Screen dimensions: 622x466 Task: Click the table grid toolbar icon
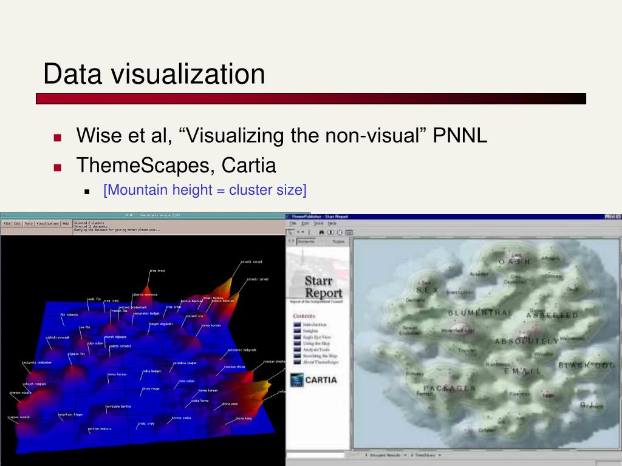[349, 232]
